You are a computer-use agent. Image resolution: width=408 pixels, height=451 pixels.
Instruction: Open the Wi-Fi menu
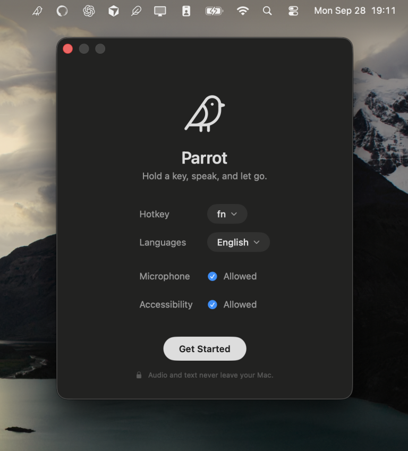tap(243, 11)
